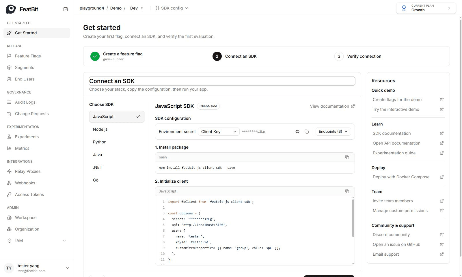
Task: Select the Node.js SDK option
Action: click(x=117, y=129)
